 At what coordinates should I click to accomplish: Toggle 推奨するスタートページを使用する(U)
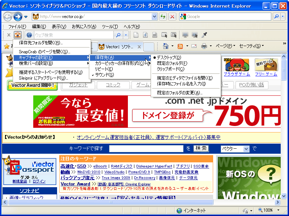pos(52,72)
